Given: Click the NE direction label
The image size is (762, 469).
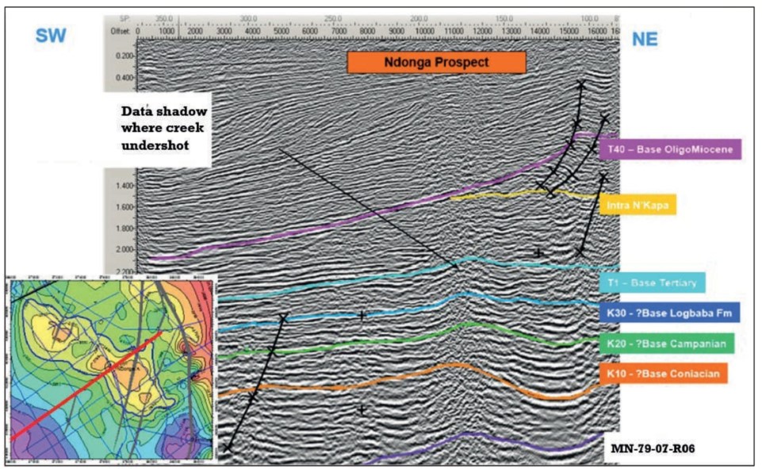Looking at the screenshot, I should [x=645, y=38].
